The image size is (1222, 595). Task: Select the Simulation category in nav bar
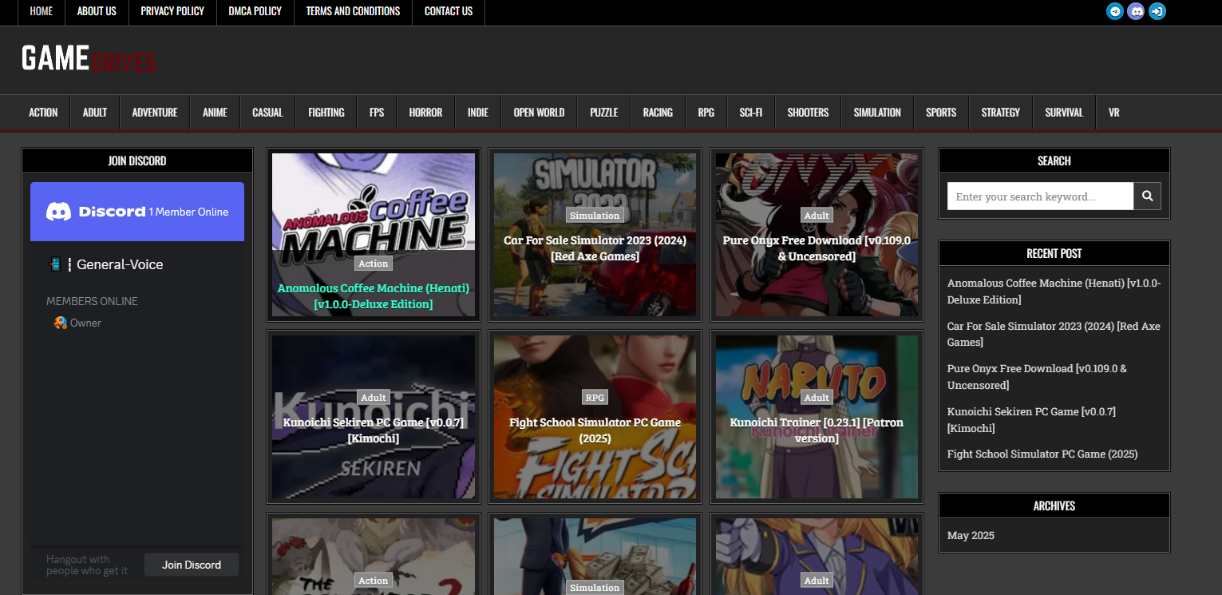tap(877, 113)
